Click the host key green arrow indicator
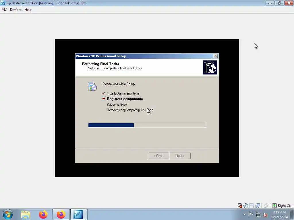294x220 pixels. [x=274, y=206]
